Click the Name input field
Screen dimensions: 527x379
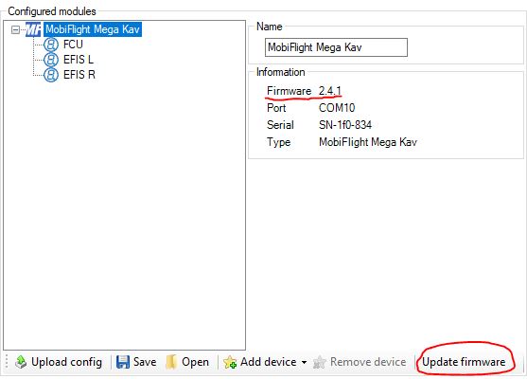(336, 47)
